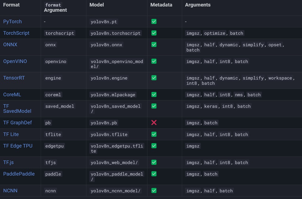Click the "workspace" argument in TensorRT row
The width and height of the screenshot is (302, 199).
point(280,78)
